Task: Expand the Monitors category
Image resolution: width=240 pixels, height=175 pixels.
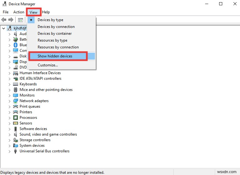Action: click(x=9, y=96)
